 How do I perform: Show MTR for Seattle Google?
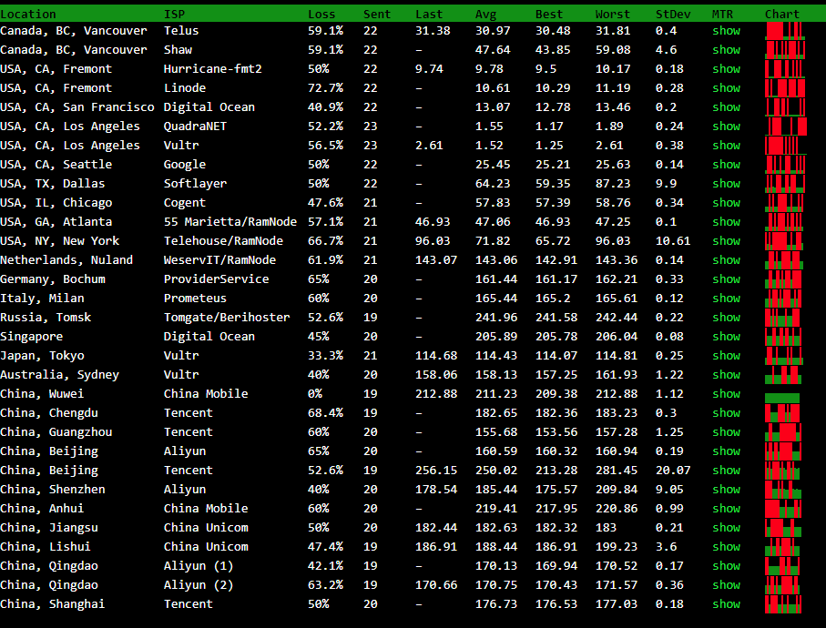pyautogui.click(x=726, y=164)
